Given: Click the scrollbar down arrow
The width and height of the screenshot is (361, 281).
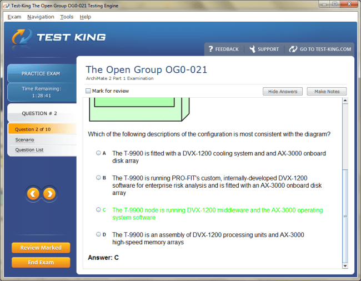Looking at the screenshot, I should tap(345, 266).
